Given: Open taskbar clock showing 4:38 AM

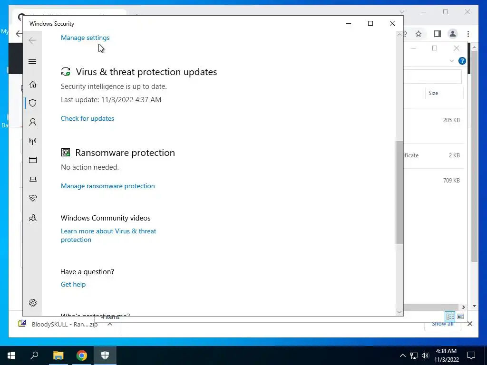Looking at the screenshot, I should tap(446, 355).
